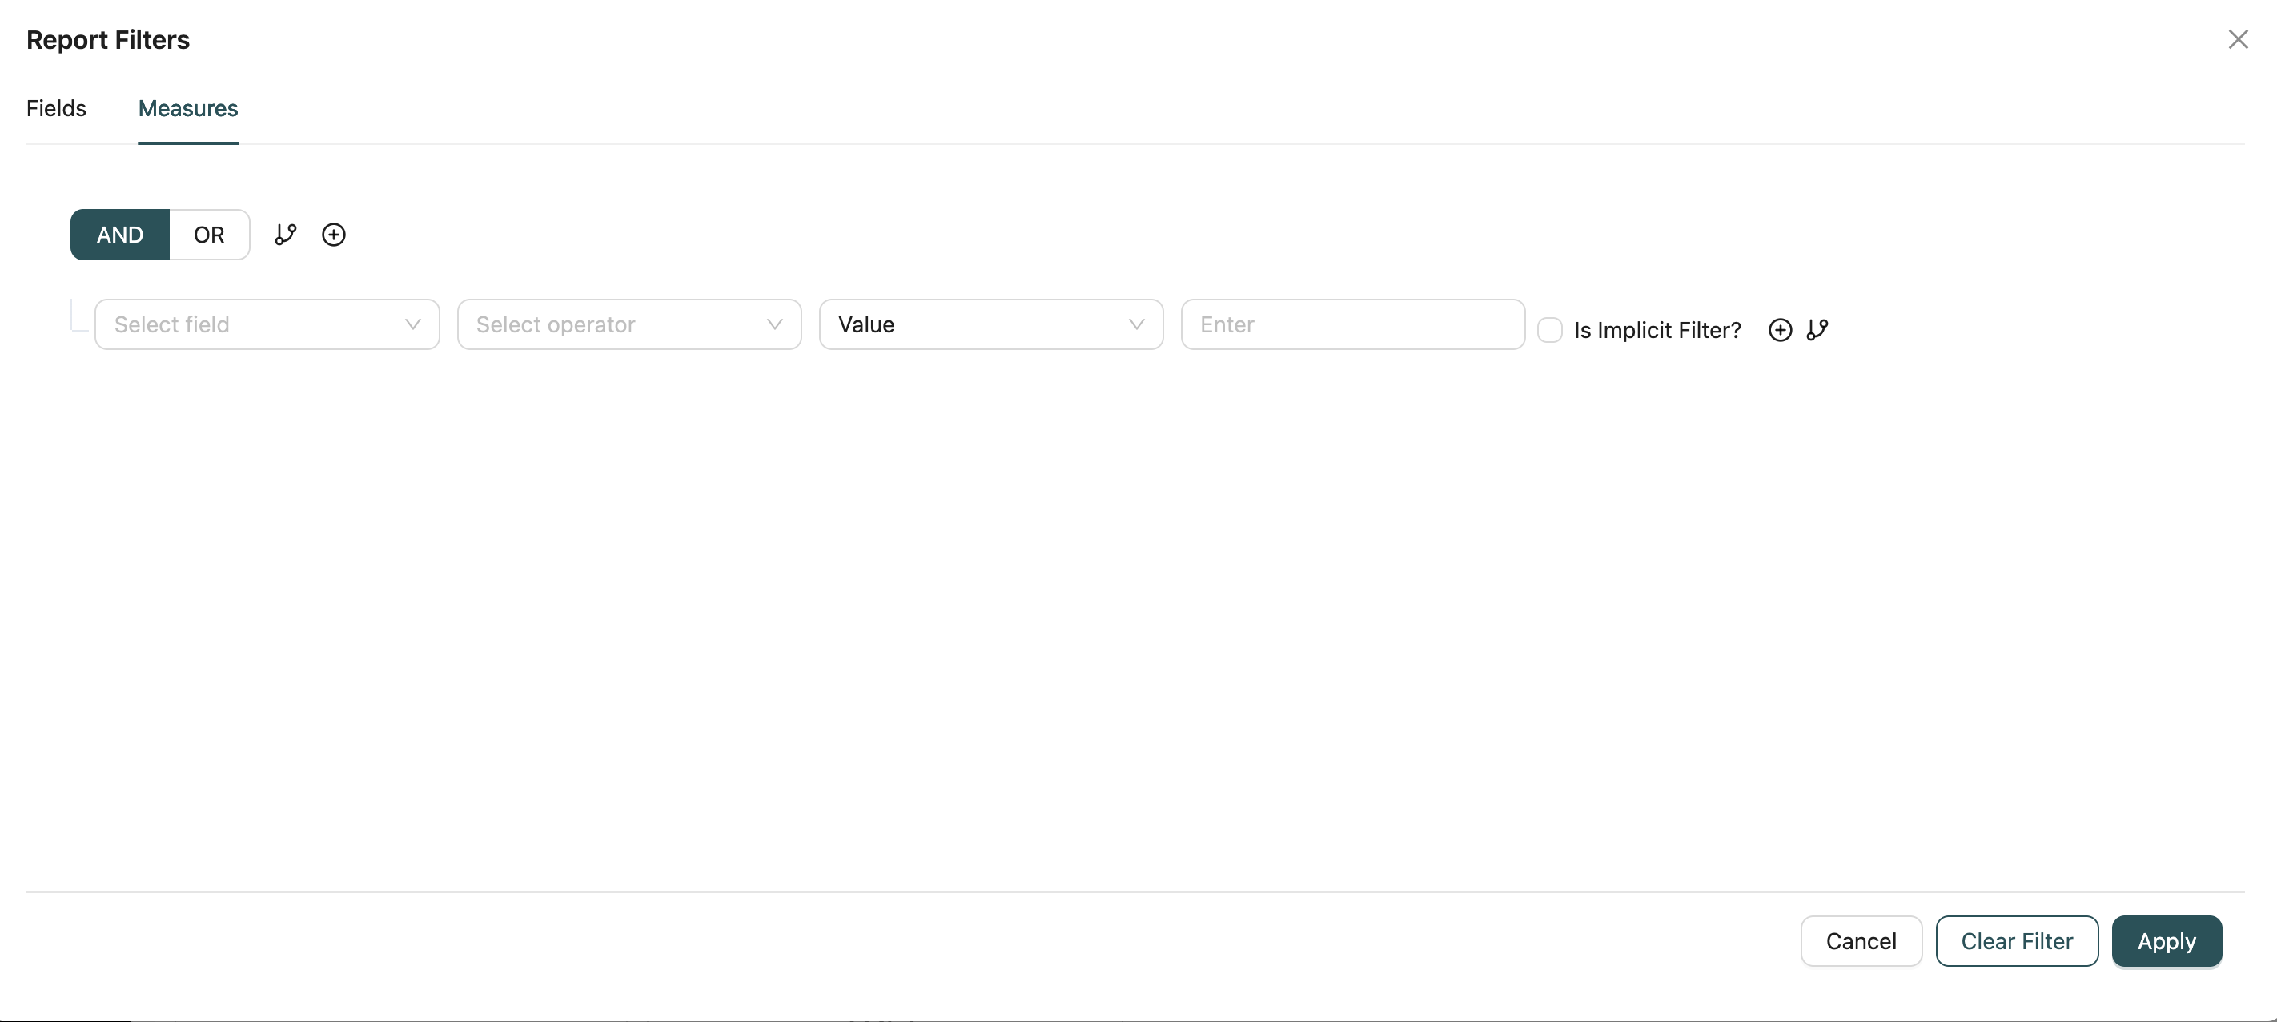This screenshot has width=2277, height=1022.
Task: Expand the Value chevron
Action: tap(1136, 324)
